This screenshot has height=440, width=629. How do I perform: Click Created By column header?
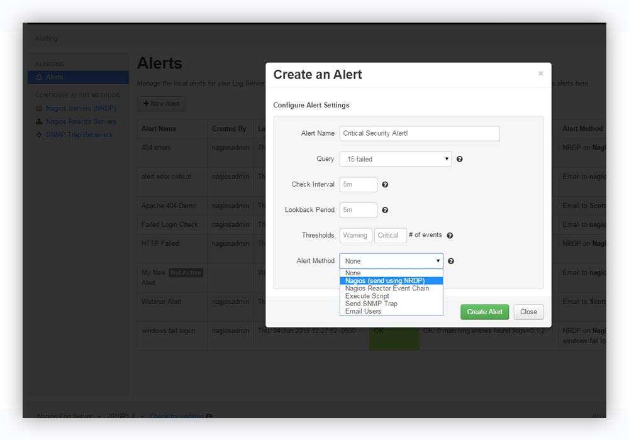[229, 129]
